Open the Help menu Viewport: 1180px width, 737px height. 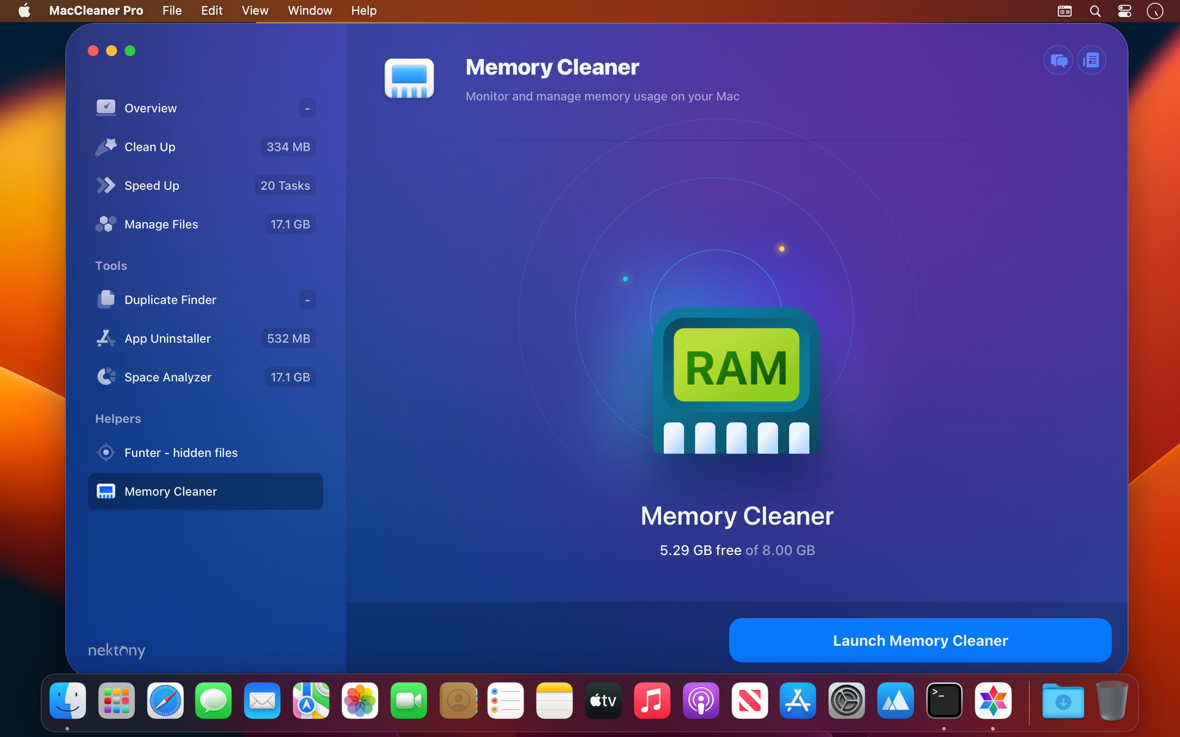click(363, 11)
